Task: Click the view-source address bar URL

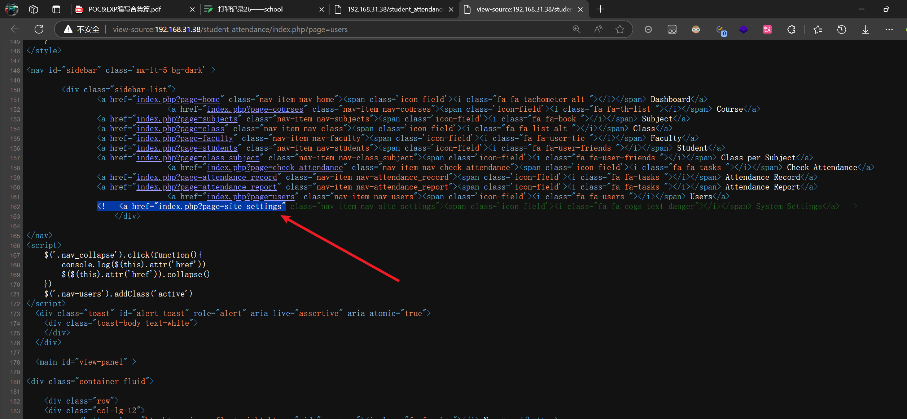Action: click(x=230, y=30)
